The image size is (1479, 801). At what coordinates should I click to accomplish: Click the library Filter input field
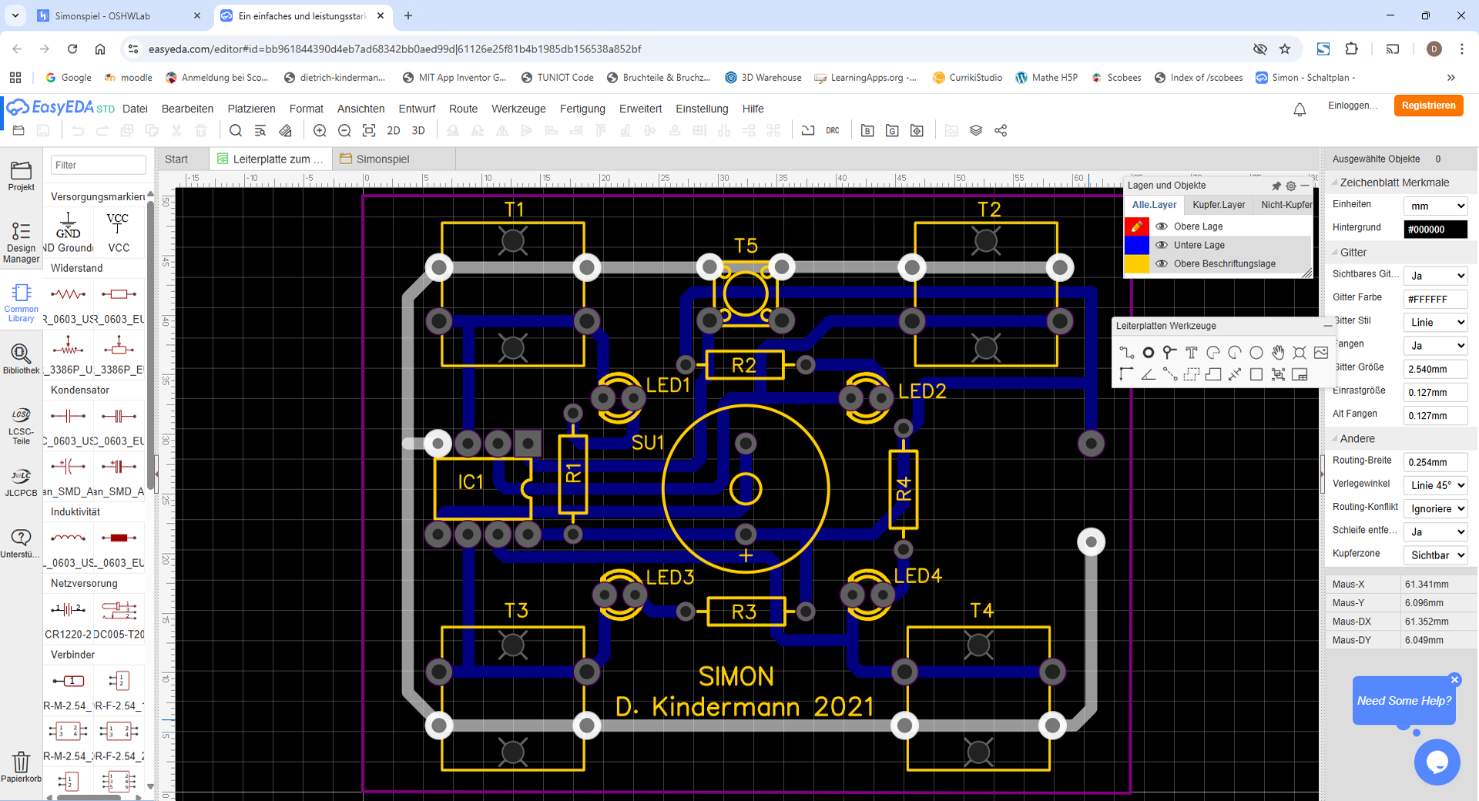(98, 165)
